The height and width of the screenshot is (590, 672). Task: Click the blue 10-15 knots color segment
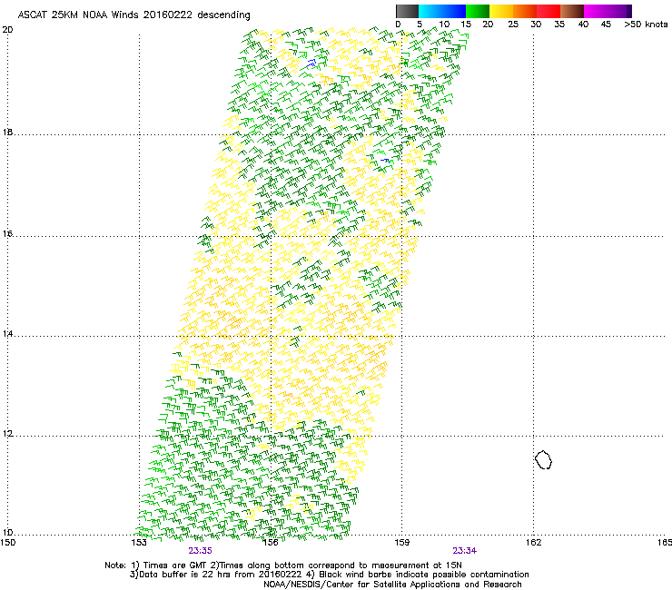click(454, 11)
